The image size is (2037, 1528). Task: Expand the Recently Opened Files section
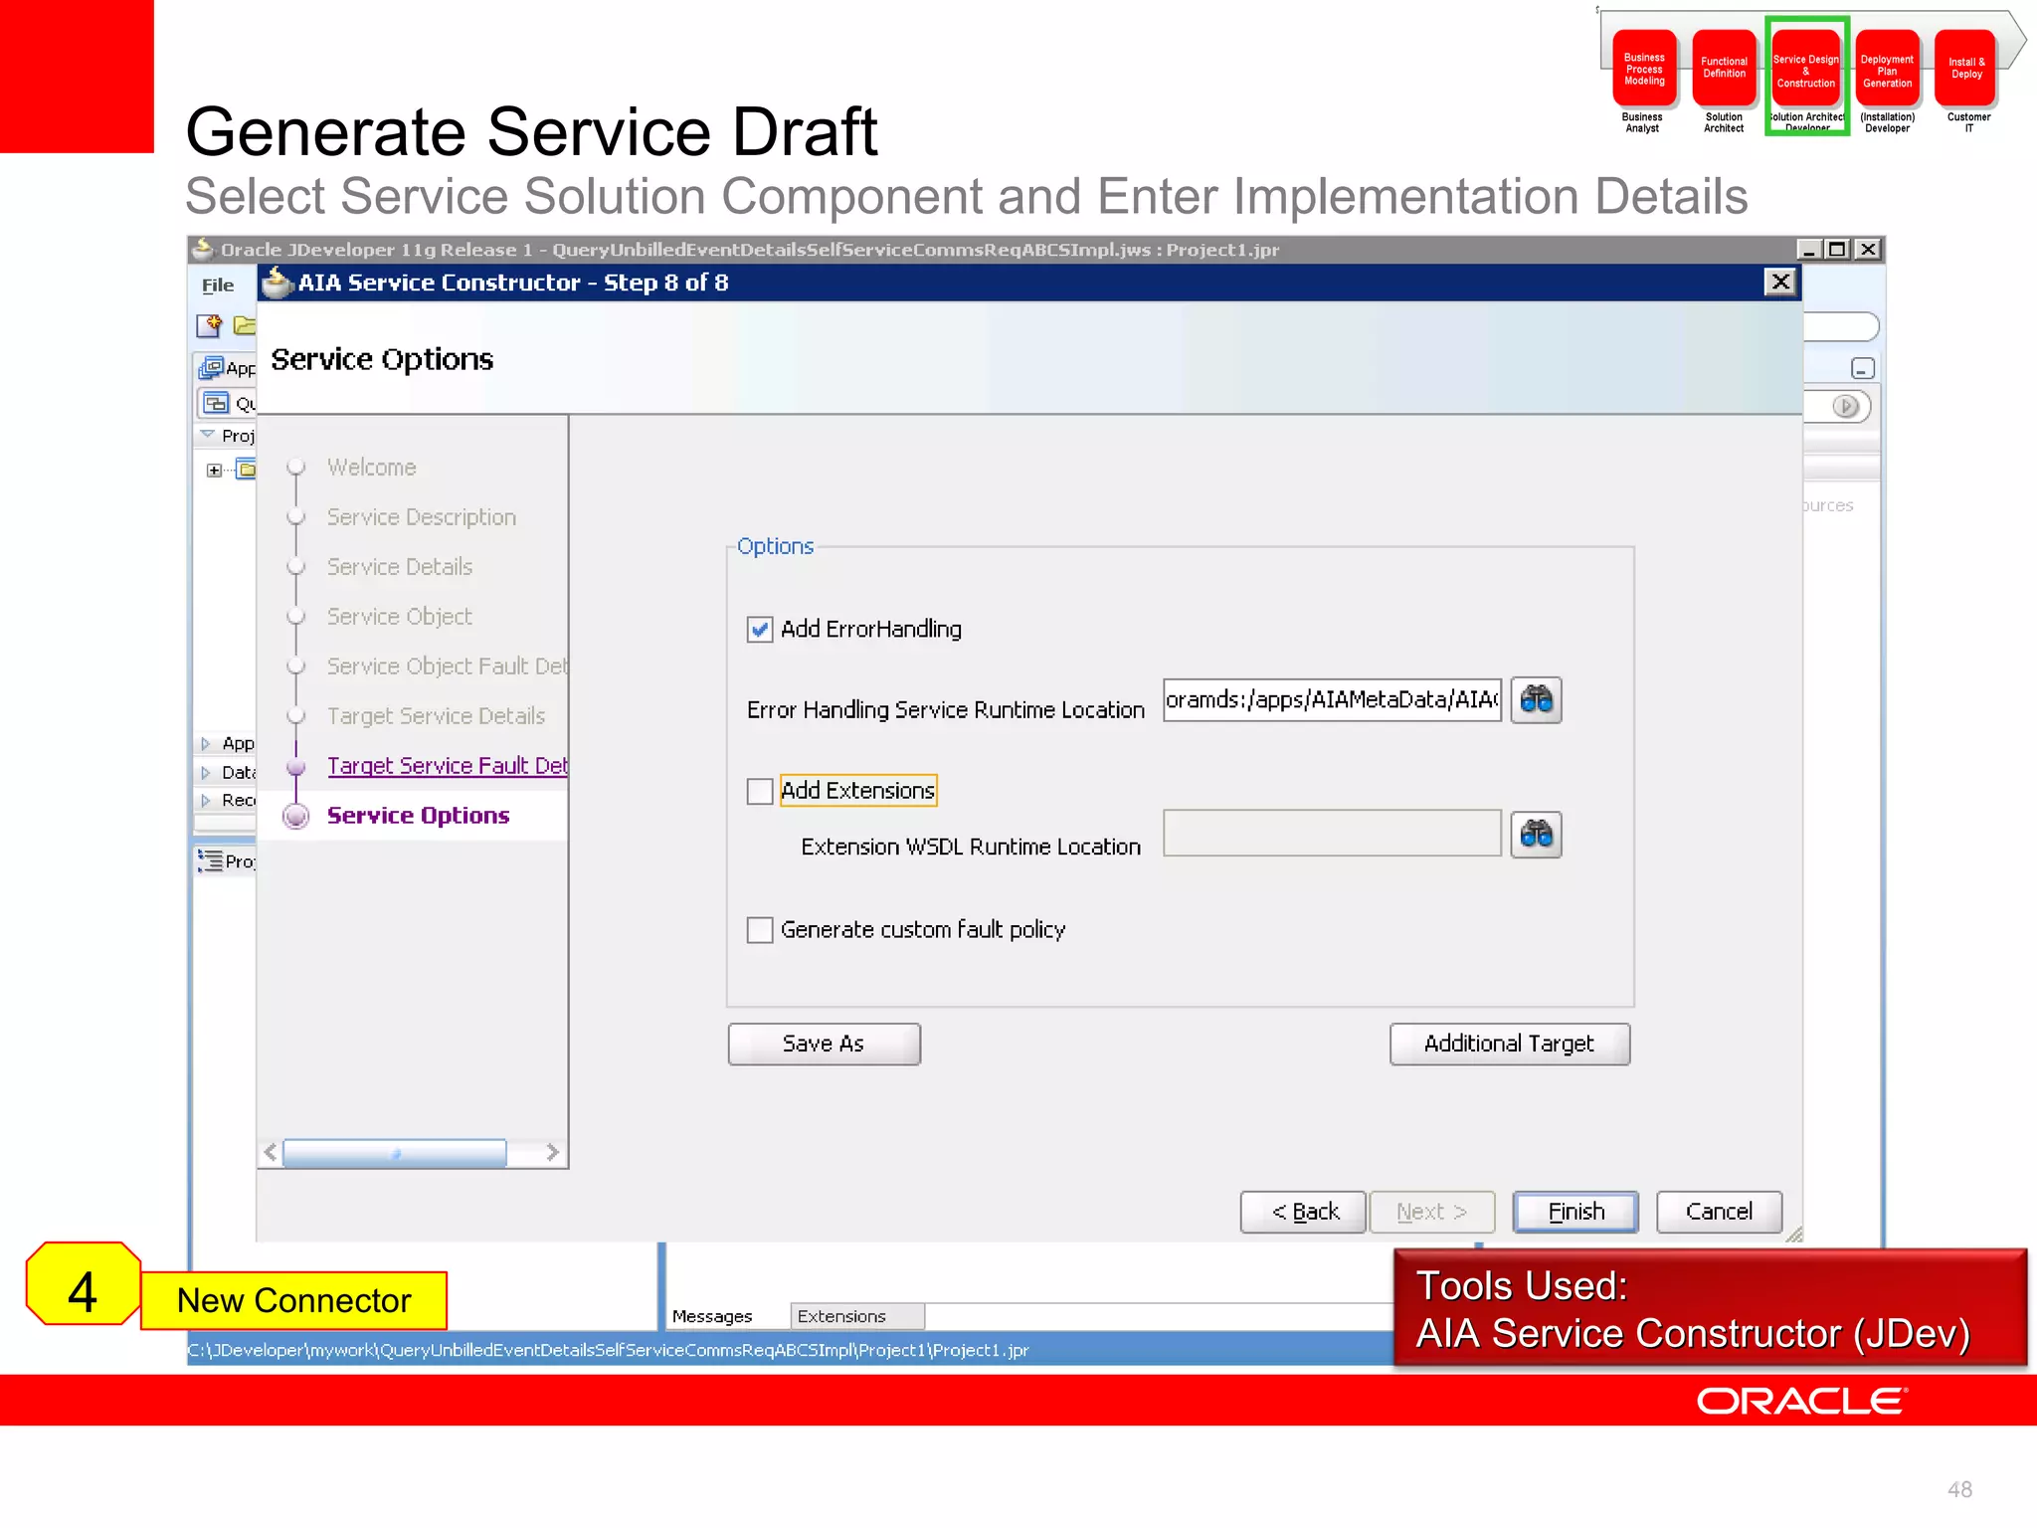click(x=206, y=800)
